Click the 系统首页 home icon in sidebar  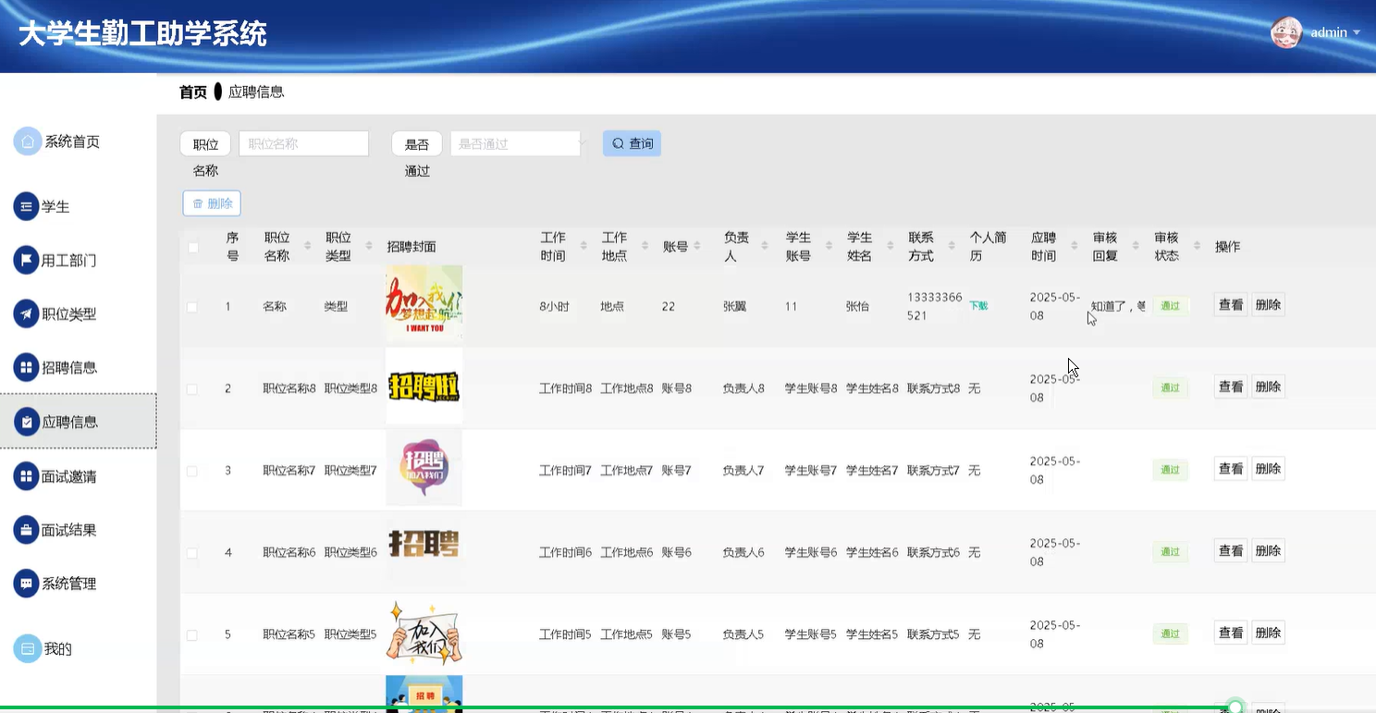(28, 141)
